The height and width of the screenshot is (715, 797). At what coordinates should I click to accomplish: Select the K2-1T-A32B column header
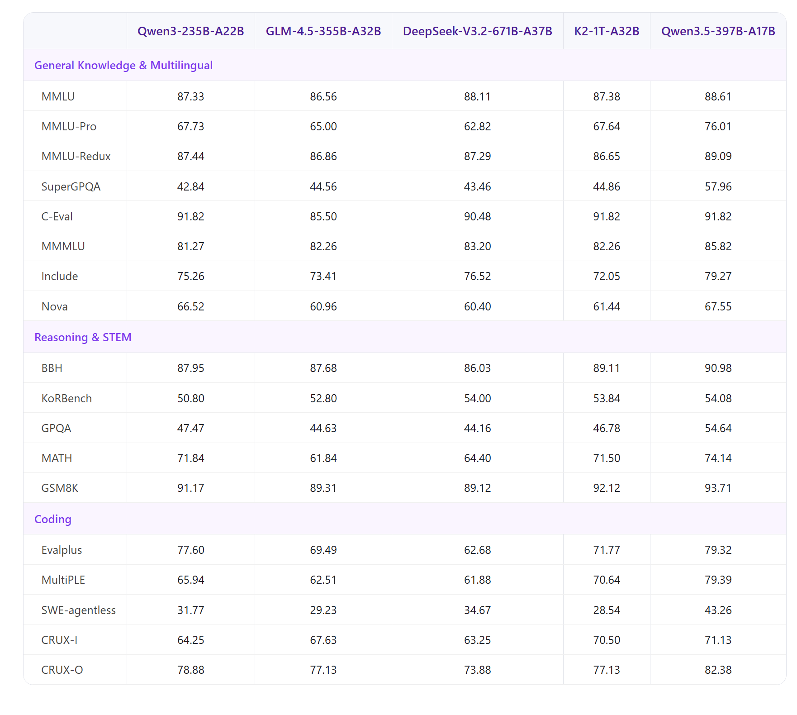click(x=607, y=31)
